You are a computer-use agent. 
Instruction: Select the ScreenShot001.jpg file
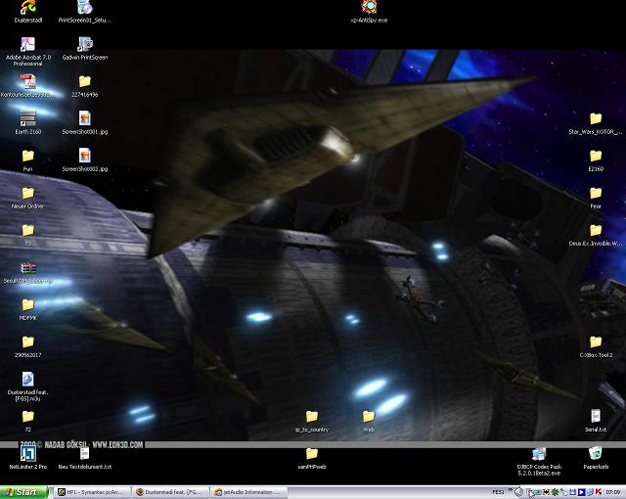85,118
